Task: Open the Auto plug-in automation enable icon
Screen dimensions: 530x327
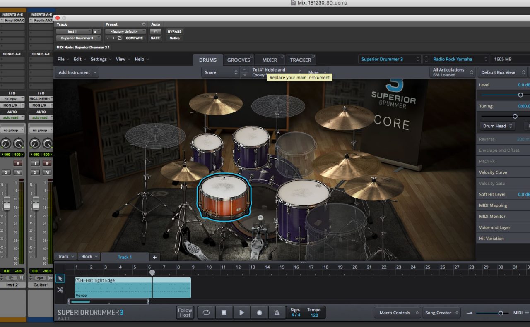Action: pyautogui.click(x=155, y=31)
